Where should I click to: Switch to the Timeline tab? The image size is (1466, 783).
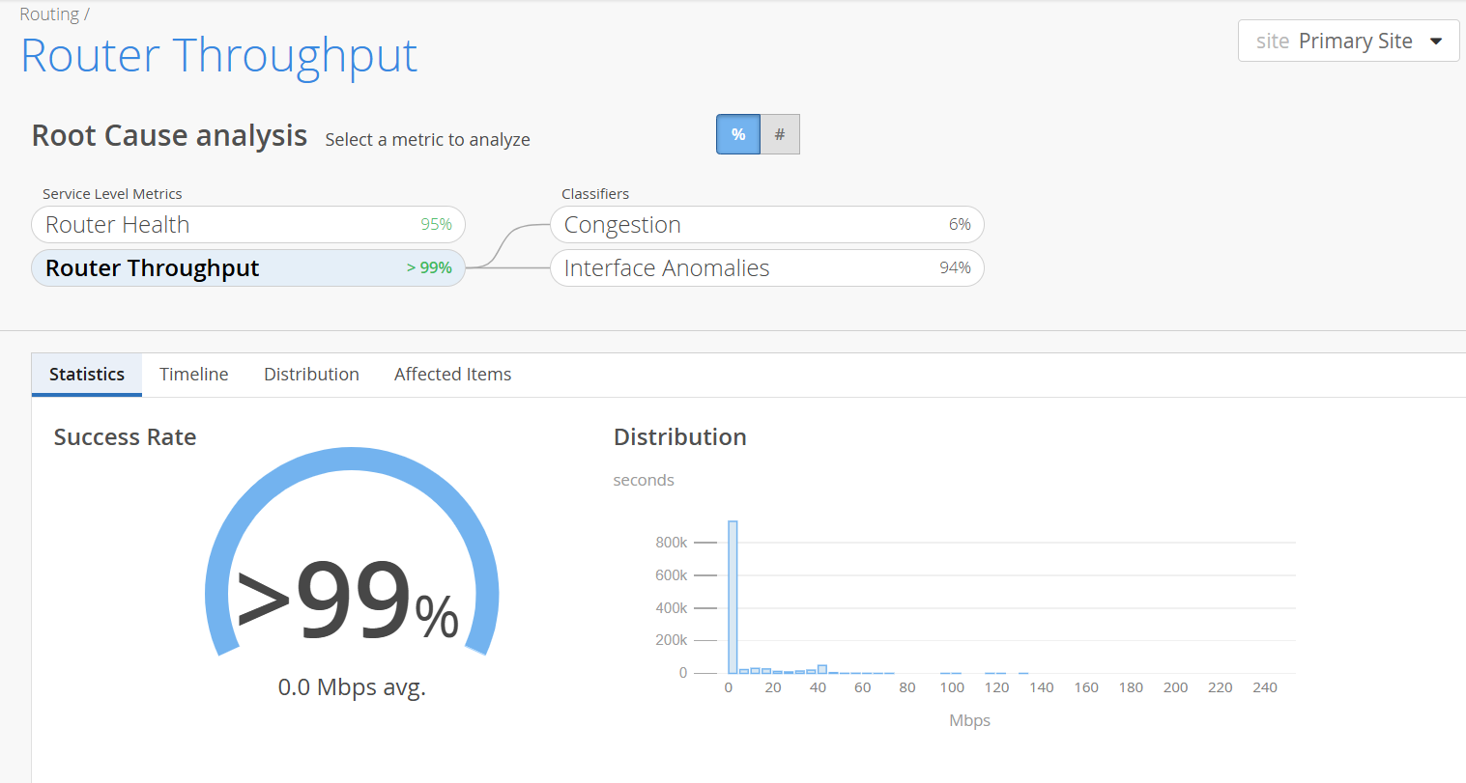[194, 375]
